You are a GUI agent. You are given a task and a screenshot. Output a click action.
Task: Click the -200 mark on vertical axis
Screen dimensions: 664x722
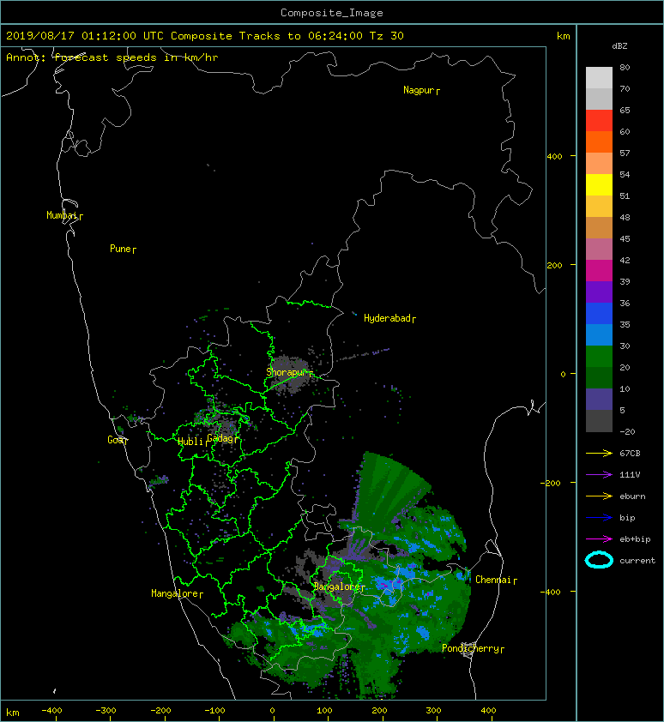coord(551,483)
